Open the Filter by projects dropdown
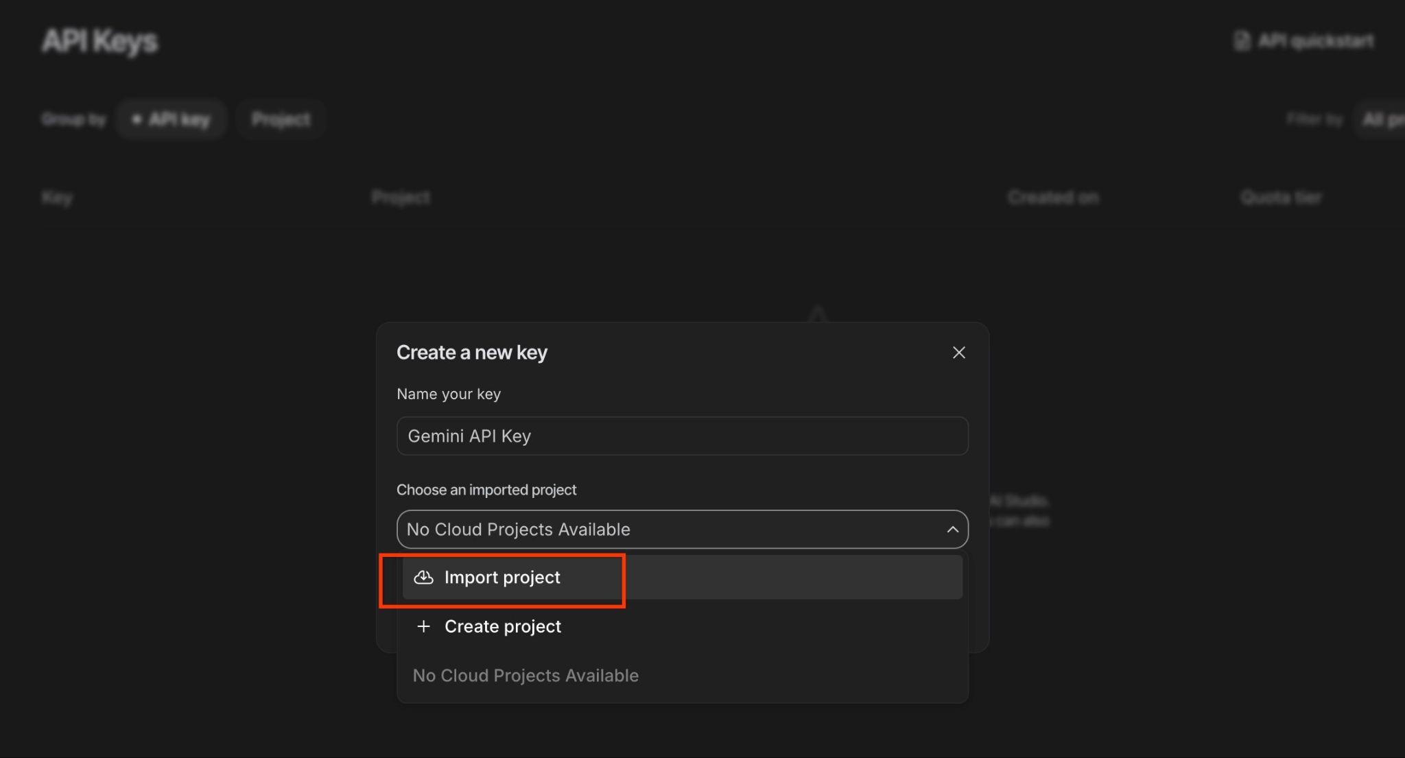The width and height of the screenshot is (1405, 758). pos(1382,119)
